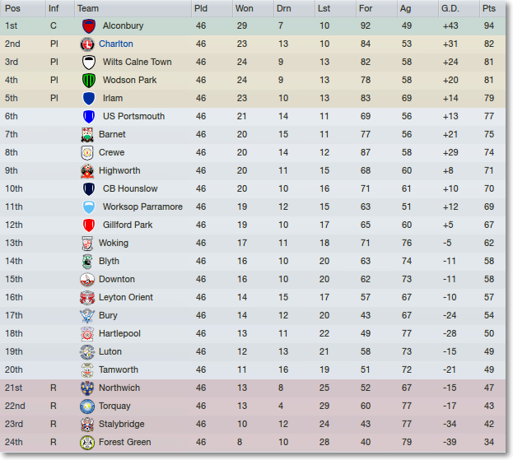Click the Alconbury club badge icon

click(89, 26)
